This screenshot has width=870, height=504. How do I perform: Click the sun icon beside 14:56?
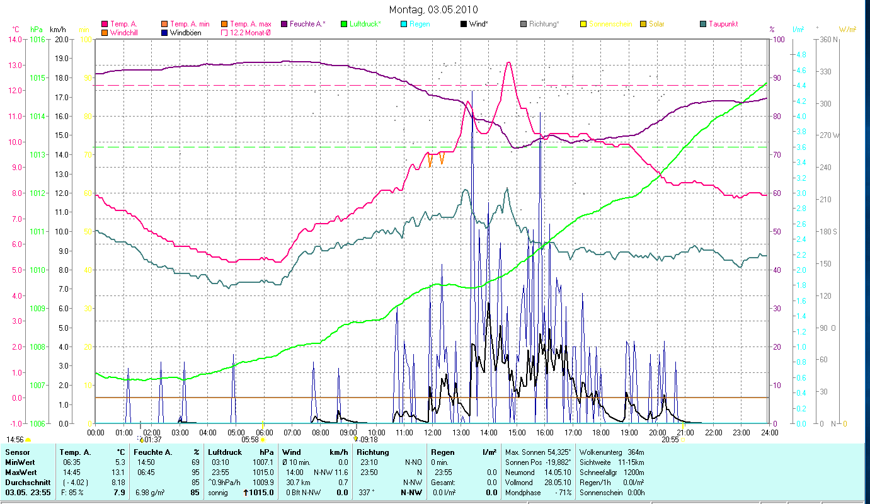(x=28, y=440)
